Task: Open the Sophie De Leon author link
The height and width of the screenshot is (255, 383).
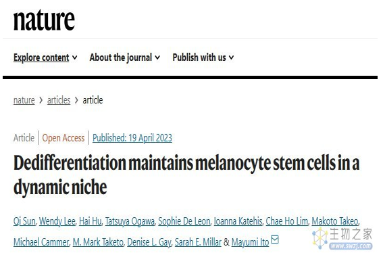Action: (184, 221)
